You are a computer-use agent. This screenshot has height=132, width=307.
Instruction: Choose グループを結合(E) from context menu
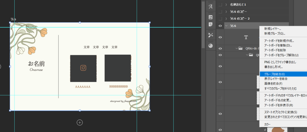click(x=274, y=74)
